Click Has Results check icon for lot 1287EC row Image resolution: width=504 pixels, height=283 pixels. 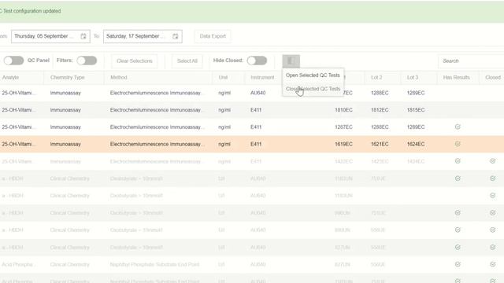pyautogui.click(x=458, y=127)
